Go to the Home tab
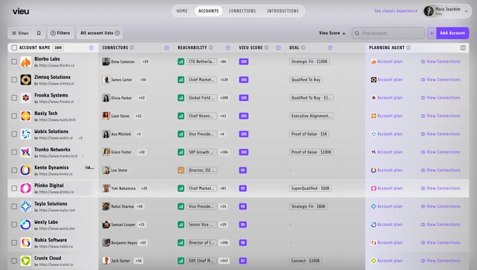This screenshot has width=477, height=270. pos(182,11)
